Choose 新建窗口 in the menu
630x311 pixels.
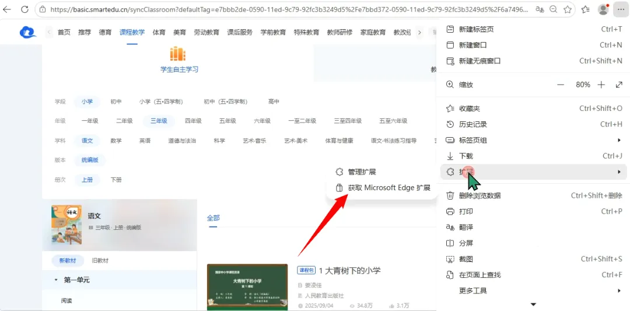click(534, 45)
